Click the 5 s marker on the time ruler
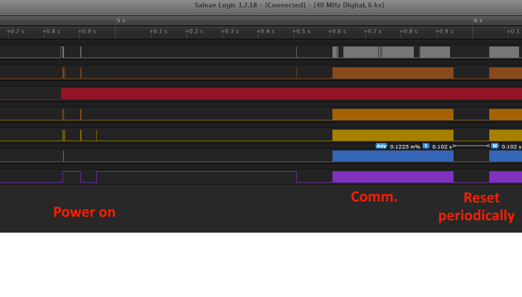Viewport: 522px width, 297px height. 121,20
